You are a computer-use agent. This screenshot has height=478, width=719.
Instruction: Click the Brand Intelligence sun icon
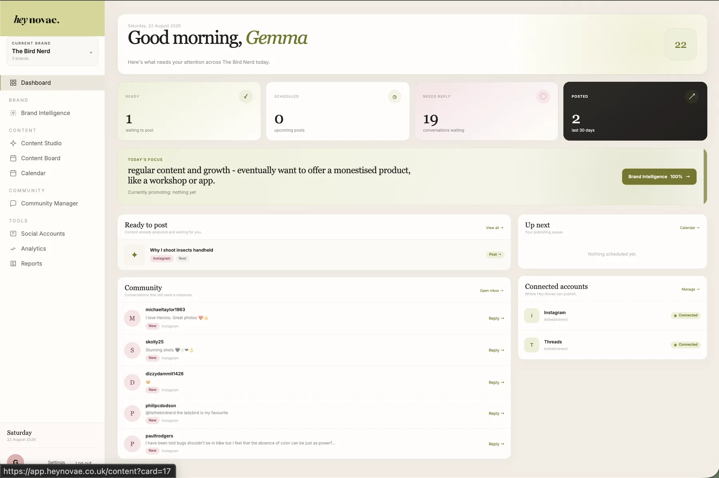pyautogui.click(x=13, y=113)
